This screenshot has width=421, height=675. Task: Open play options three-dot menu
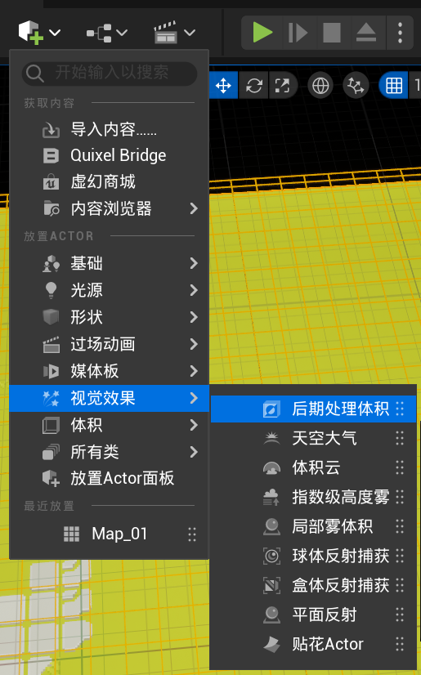(x=400, y=33)
